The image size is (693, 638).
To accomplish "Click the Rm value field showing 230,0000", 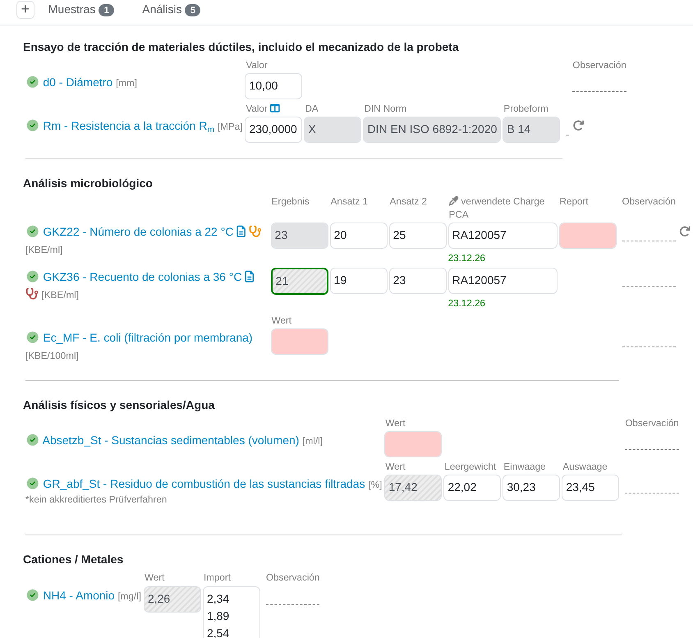I will pyautogui.click(x=273, y=130).
